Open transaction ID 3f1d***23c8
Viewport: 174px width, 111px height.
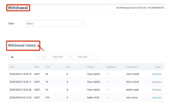click(x=132, y=82)
